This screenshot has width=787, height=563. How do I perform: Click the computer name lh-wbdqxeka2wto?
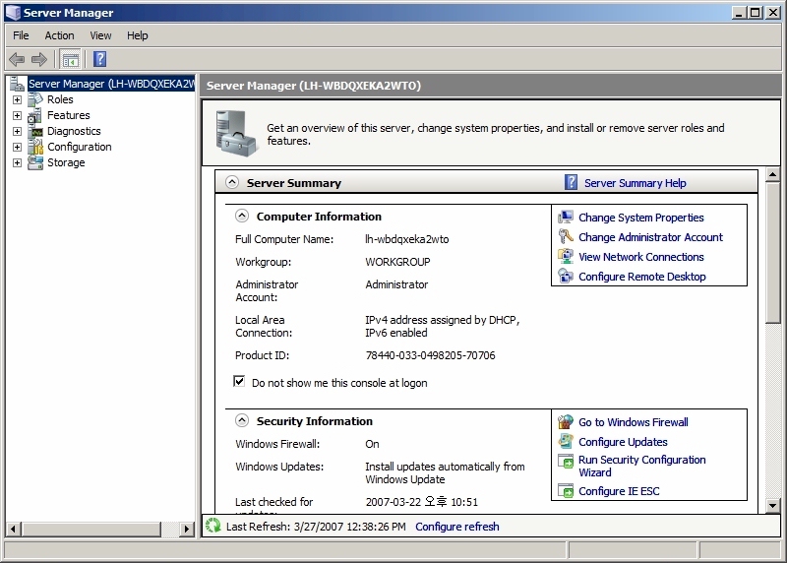click(407, 239)
